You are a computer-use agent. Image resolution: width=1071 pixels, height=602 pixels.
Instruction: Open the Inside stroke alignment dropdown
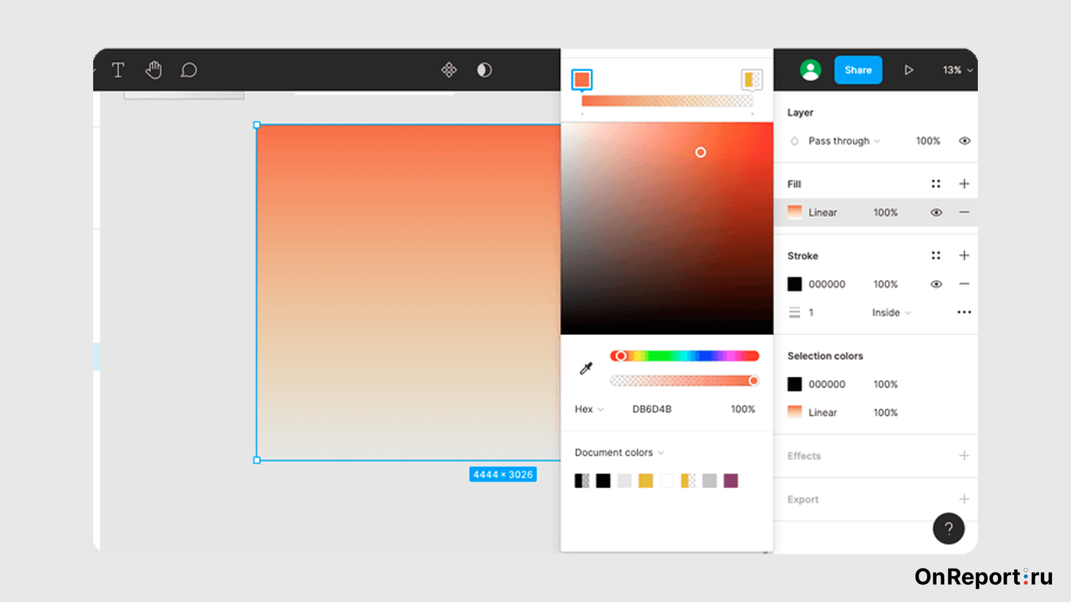click(891, 313)
